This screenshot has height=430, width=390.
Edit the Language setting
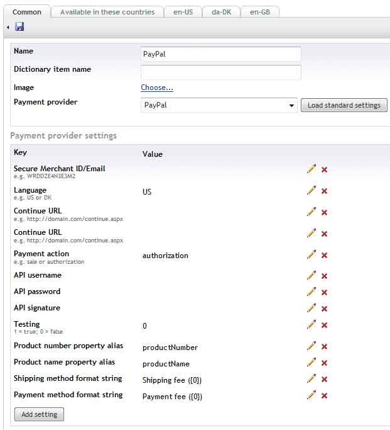point(311,190)
